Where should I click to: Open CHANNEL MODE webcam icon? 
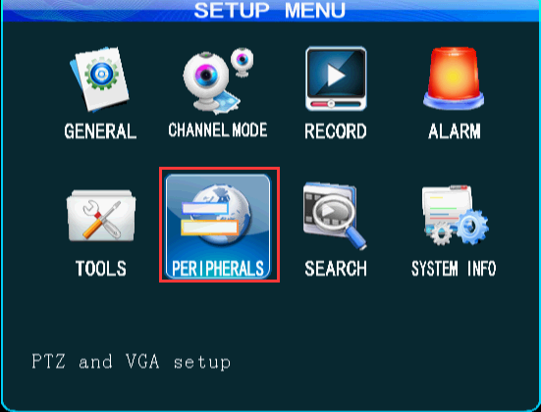pyautogui.click(x=218, y=81)
